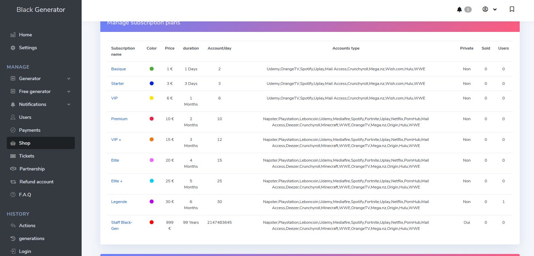This screenshot has width=534, height=256.
Task: Click the bookmark icon in top bar
Action: click(512, 9)
